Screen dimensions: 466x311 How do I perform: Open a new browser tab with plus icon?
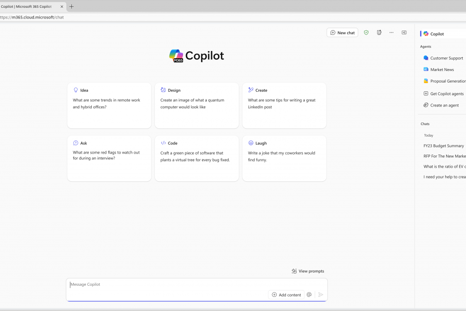(72, 6)
